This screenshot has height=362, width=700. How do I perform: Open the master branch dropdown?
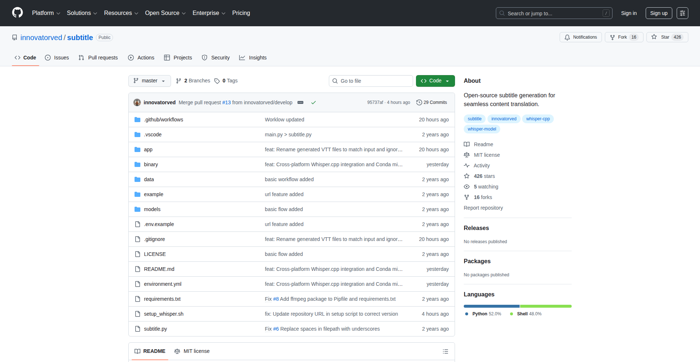[149, 81]
